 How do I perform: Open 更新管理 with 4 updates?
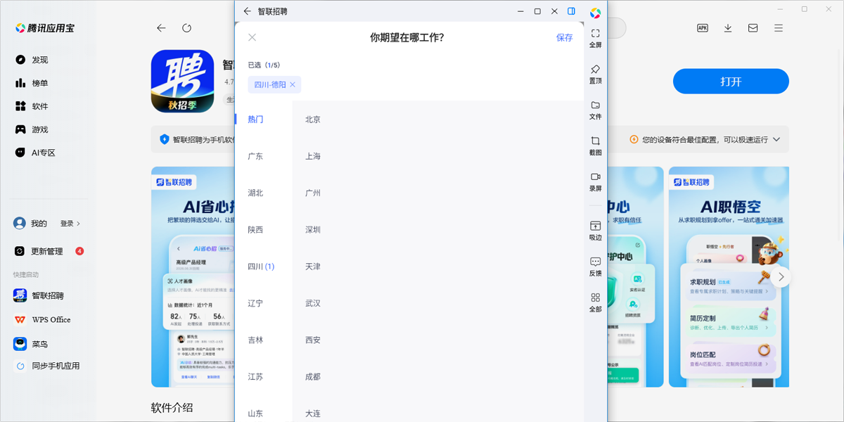coord(49,251)
